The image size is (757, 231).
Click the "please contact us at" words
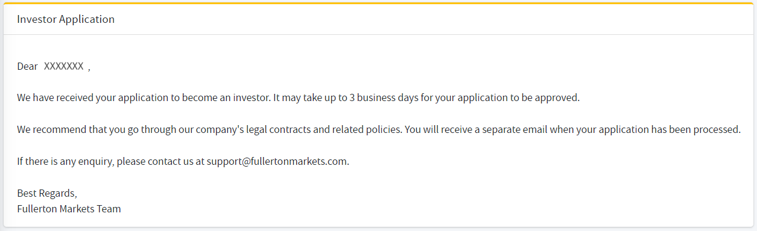coord(160,162)
